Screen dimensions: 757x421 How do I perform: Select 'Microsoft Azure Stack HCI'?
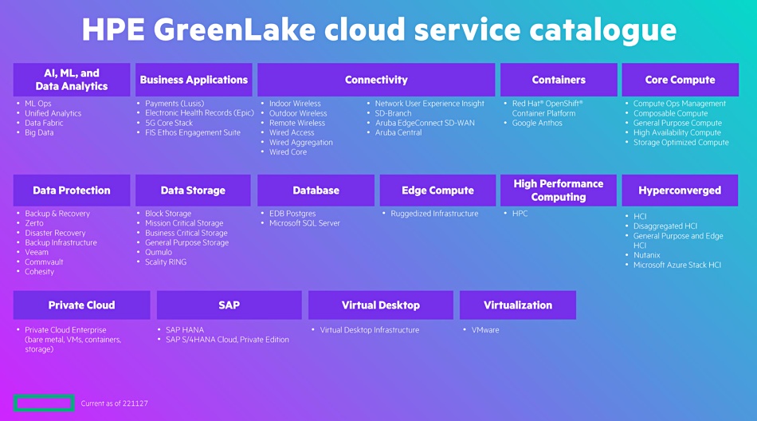pos(677,265)
